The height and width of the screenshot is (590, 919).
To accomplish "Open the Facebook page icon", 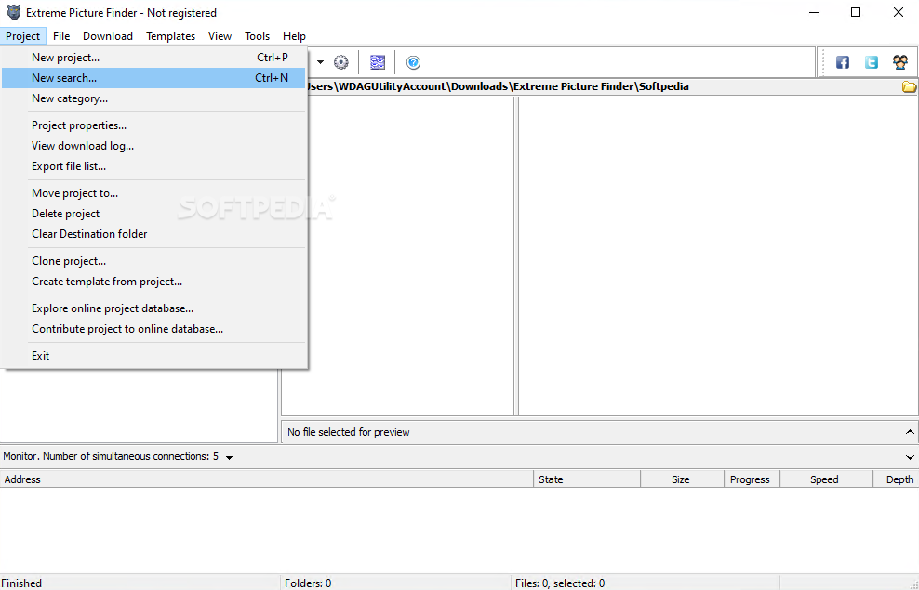I will [842, 62].
